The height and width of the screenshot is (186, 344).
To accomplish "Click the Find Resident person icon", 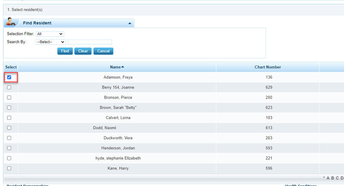I will click(11, 22).
